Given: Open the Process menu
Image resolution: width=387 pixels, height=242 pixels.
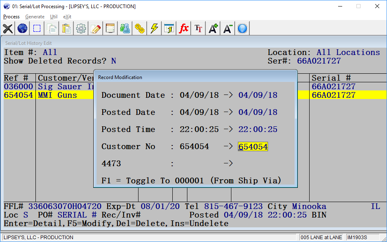Looking at the screenshot, I should click(x=11, y=17).
